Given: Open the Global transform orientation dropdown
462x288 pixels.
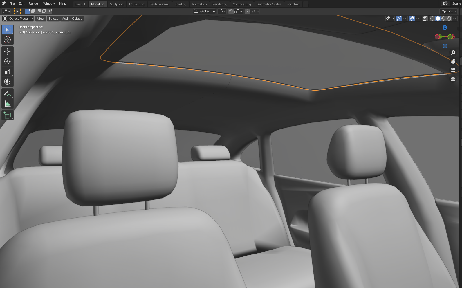Looking at the screenshot, I should coord(205,11).
